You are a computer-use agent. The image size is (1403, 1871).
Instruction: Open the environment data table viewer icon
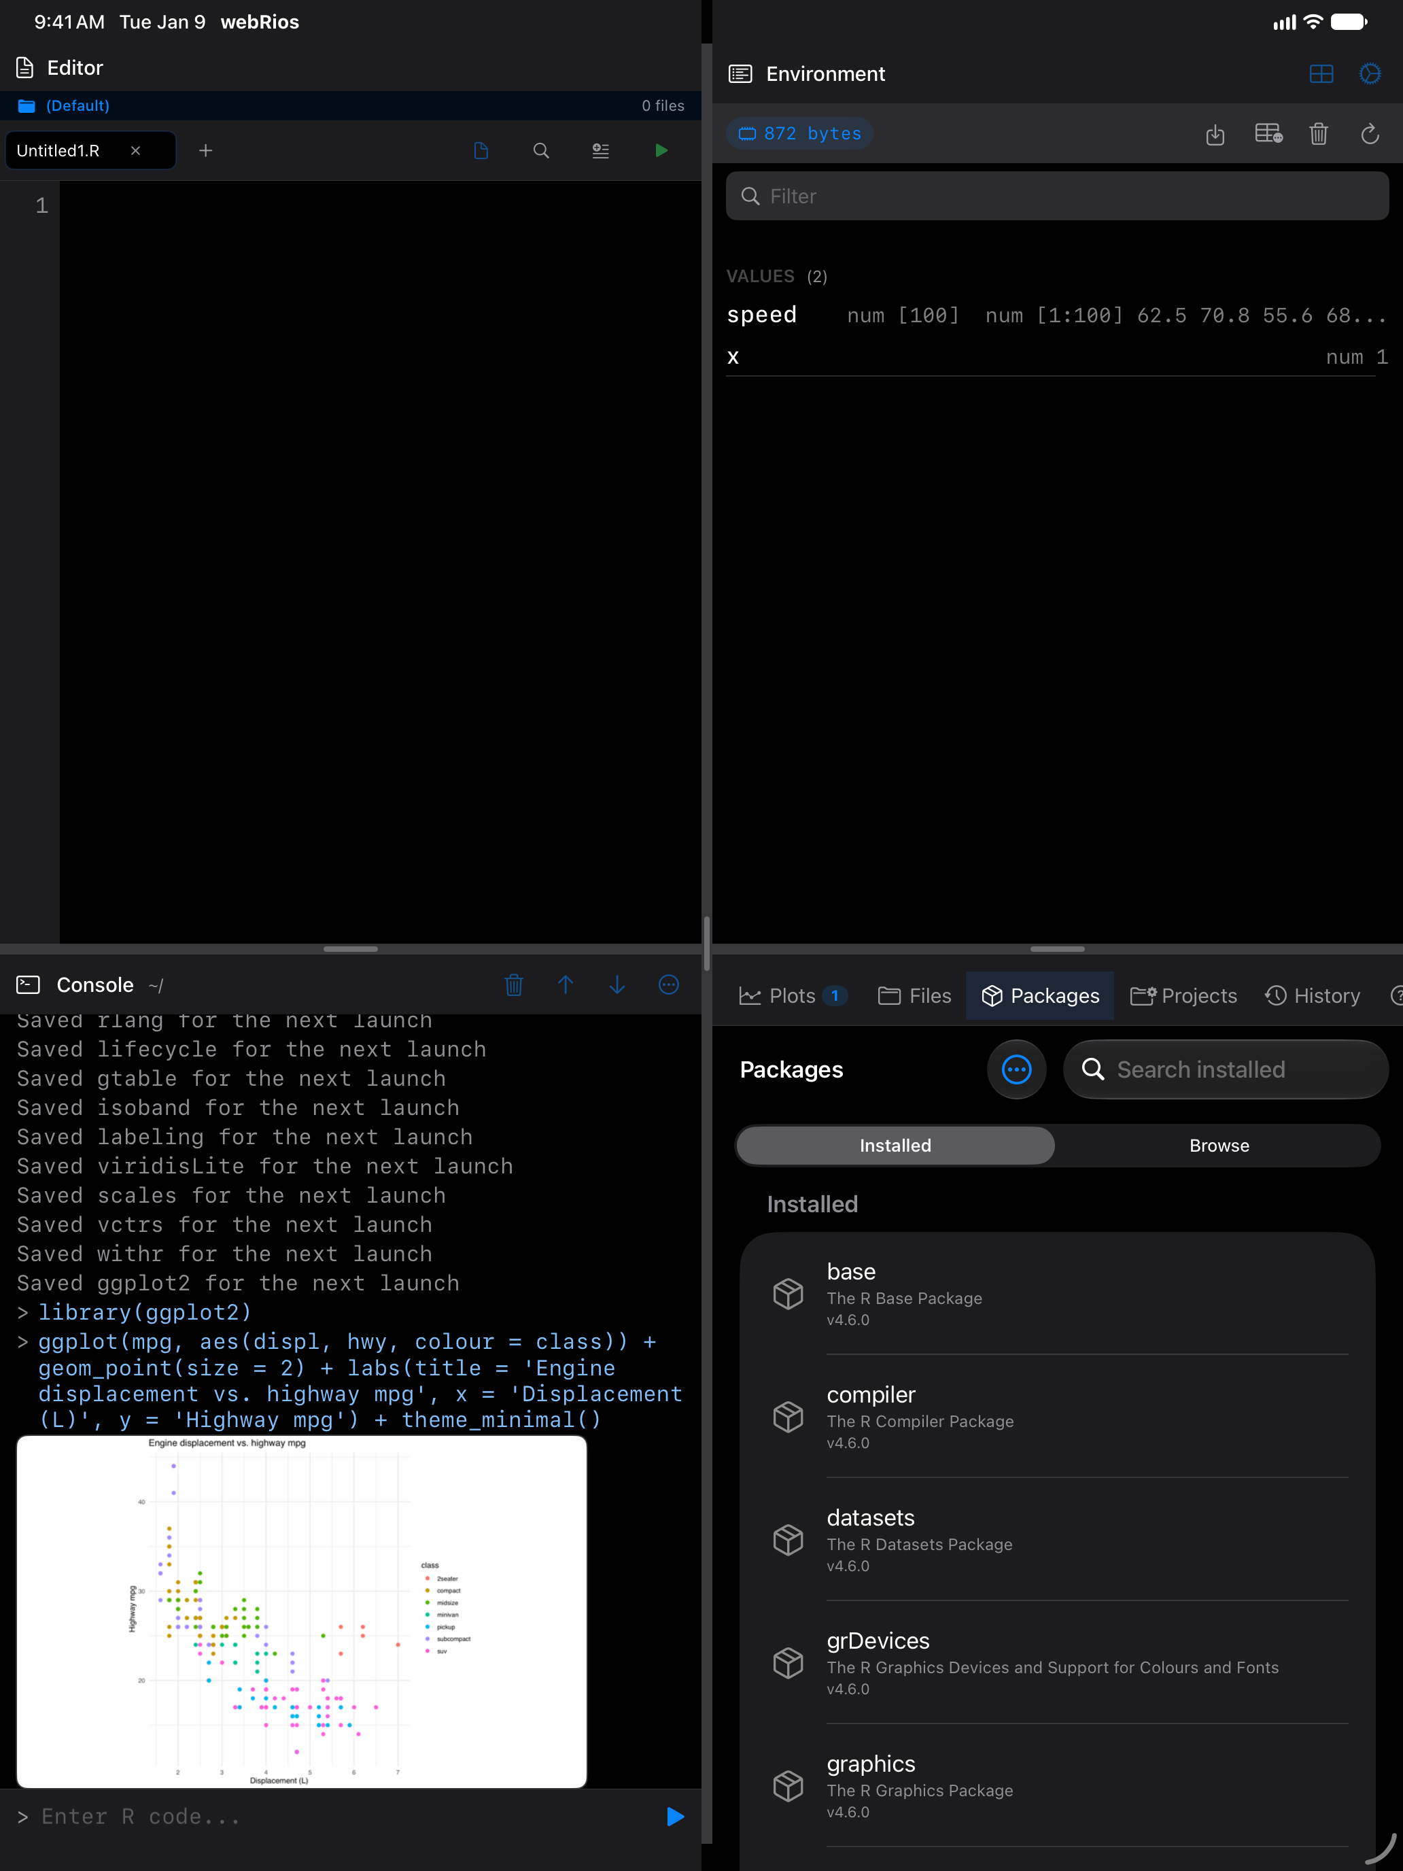[1268, 134]
